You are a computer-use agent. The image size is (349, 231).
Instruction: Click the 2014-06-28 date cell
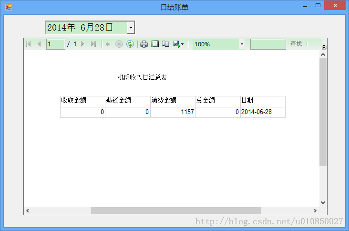263,112
